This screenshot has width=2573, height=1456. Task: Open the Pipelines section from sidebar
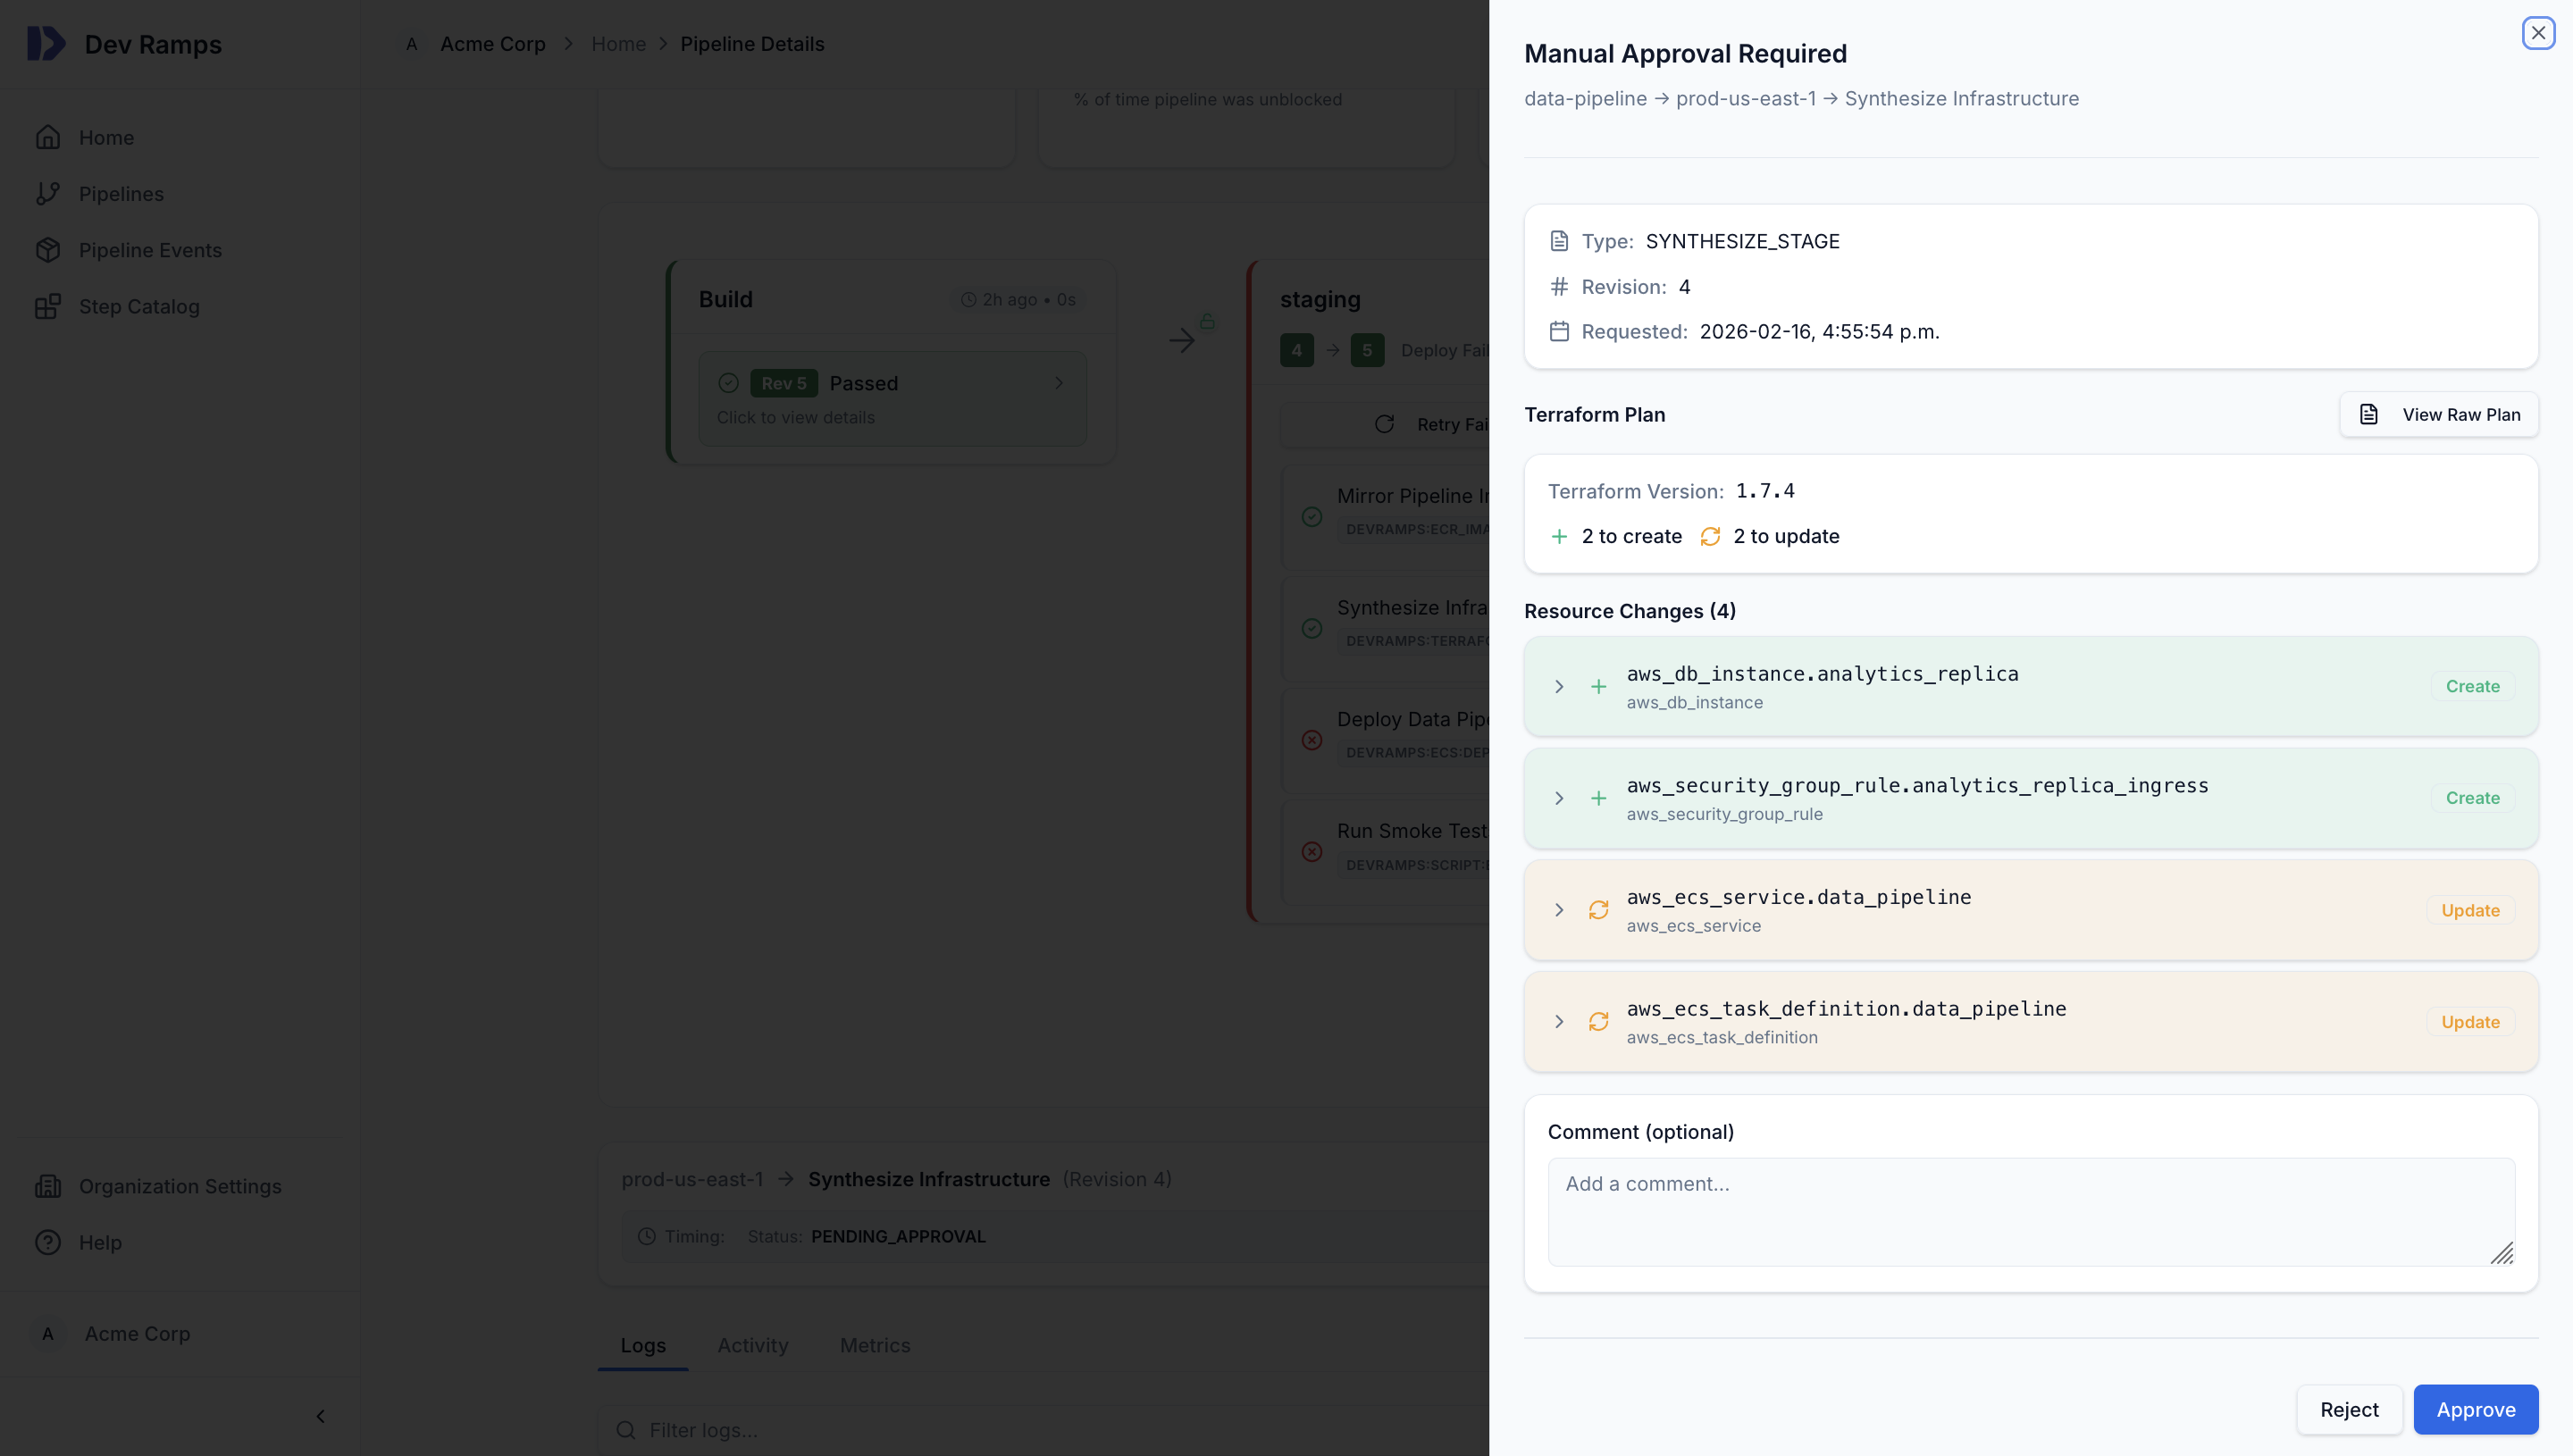122,193
